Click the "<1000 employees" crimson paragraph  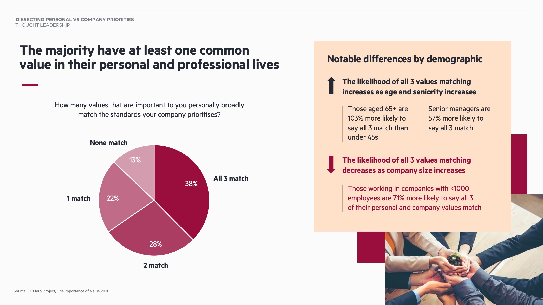pos(414,198)
